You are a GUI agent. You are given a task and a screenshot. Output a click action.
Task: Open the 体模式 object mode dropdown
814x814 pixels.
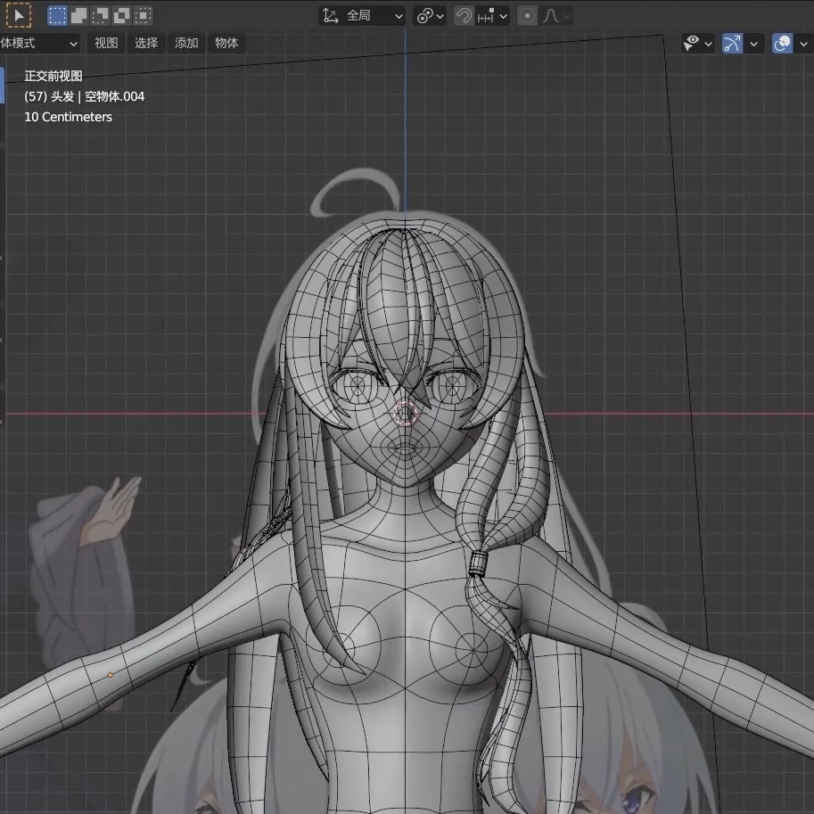(39, 43)
